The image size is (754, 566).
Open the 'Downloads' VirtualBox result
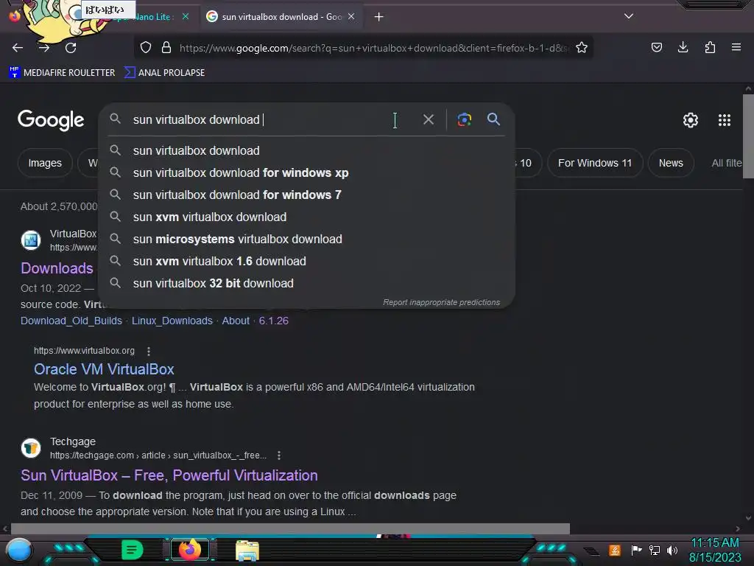[x=57, y=268]
